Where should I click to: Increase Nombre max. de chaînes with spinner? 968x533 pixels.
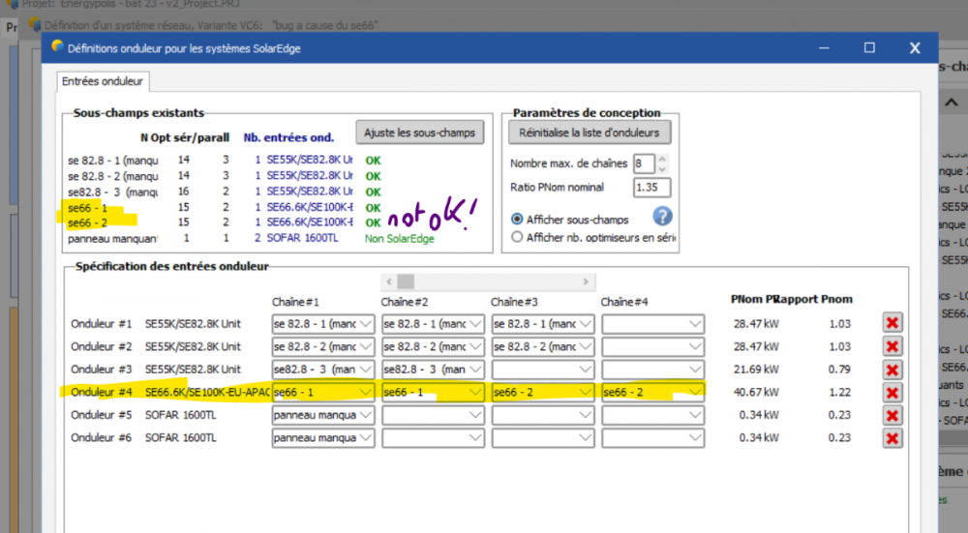tap(662, 159)
